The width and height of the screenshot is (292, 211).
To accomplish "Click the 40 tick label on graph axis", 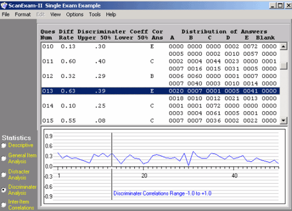I will pyautogui.click(x=234, y=176).
